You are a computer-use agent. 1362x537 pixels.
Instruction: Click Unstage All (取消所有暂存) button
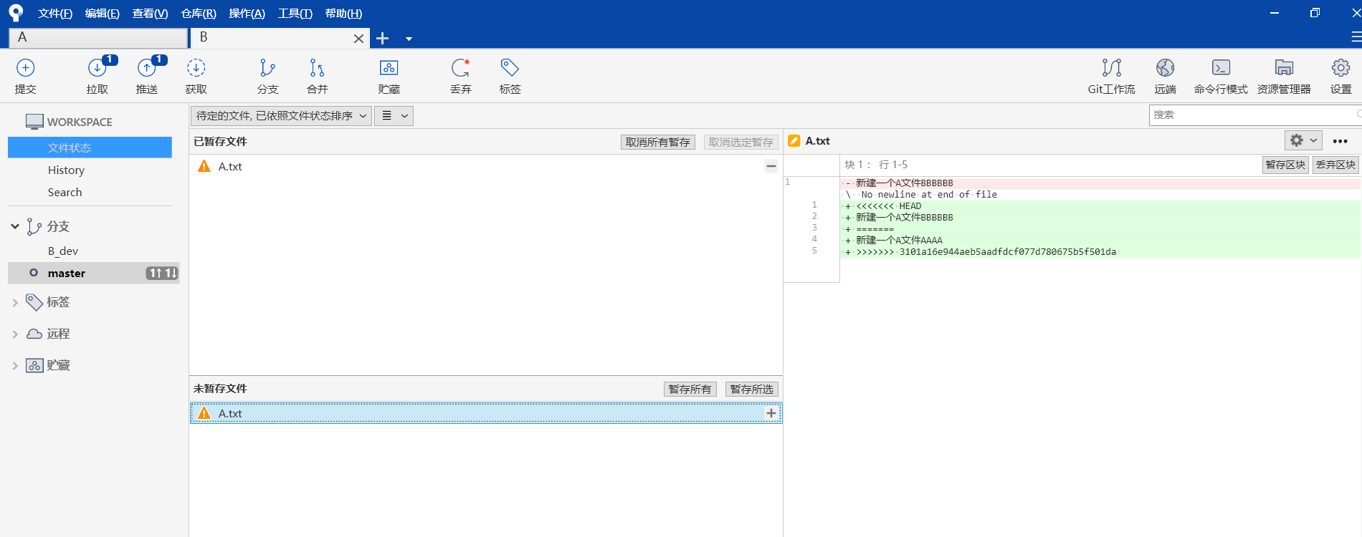657,142
